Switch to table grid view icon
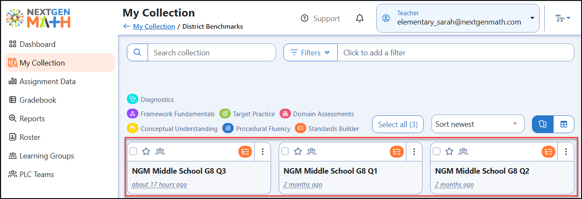Screen dimensions: 582x199 [x=564, y=124]
